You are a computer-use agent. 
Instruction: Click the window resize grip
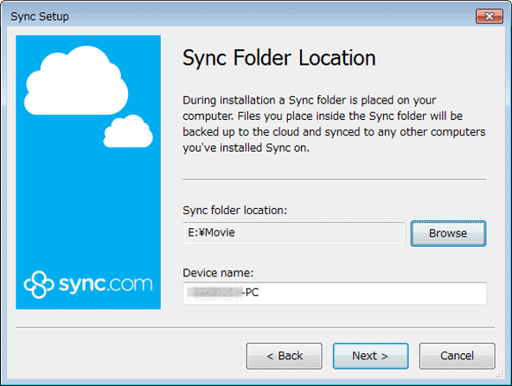pos(499,374)
